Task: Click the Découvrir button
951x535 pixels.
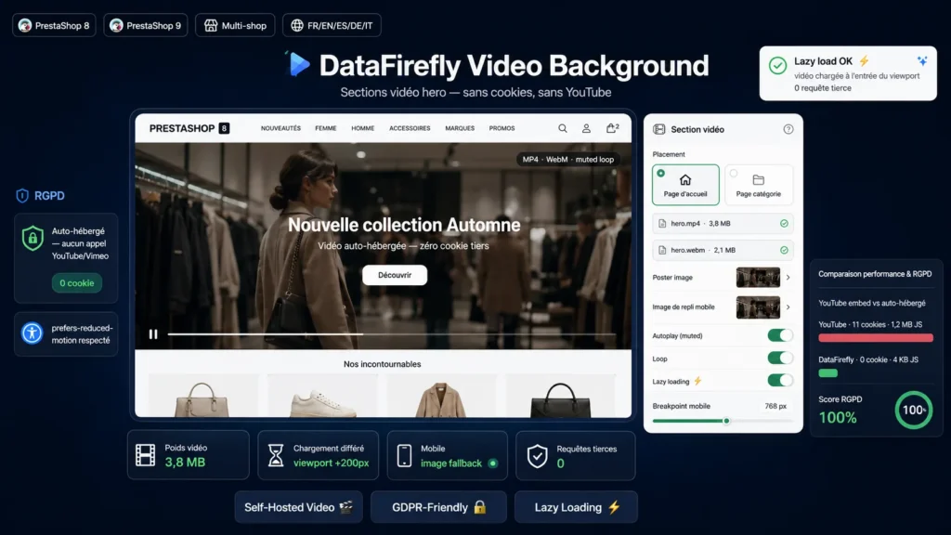Action: (x=395, y=275)
